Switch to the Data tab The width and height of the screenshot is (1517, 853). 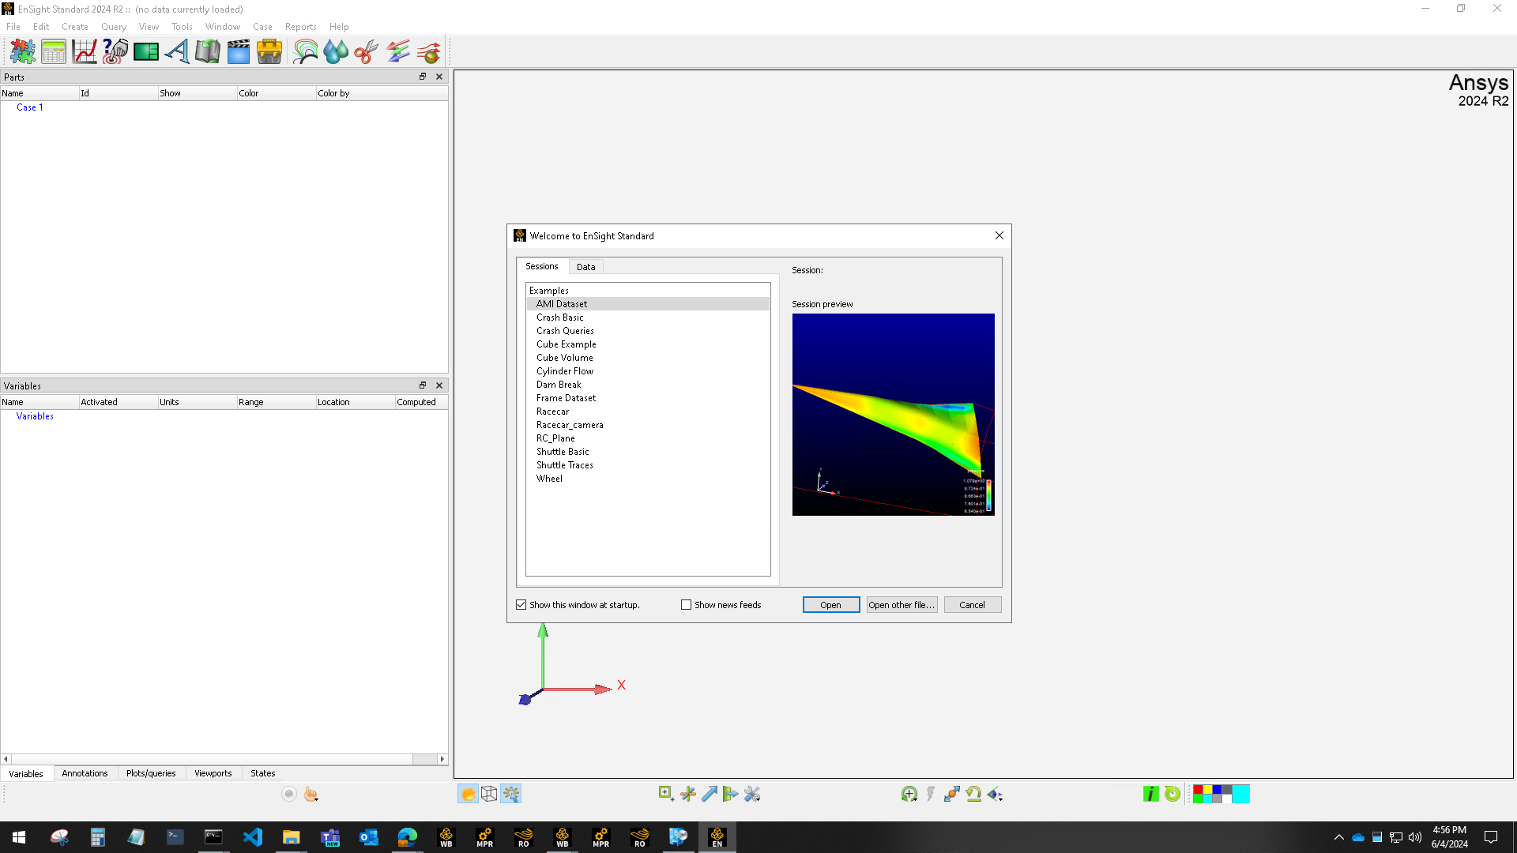(585, 266)
